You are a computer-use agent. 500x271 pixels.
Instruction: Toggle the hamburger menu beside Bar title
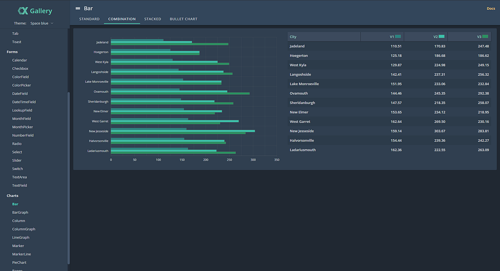coord(78,8)
